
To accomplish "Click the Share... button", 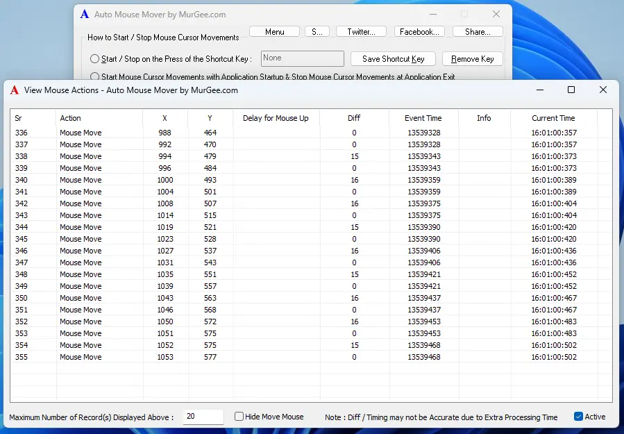I will pyautogui.click(x=478, y=32).
